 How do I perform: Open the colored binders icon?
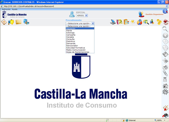tap(120, 22)
